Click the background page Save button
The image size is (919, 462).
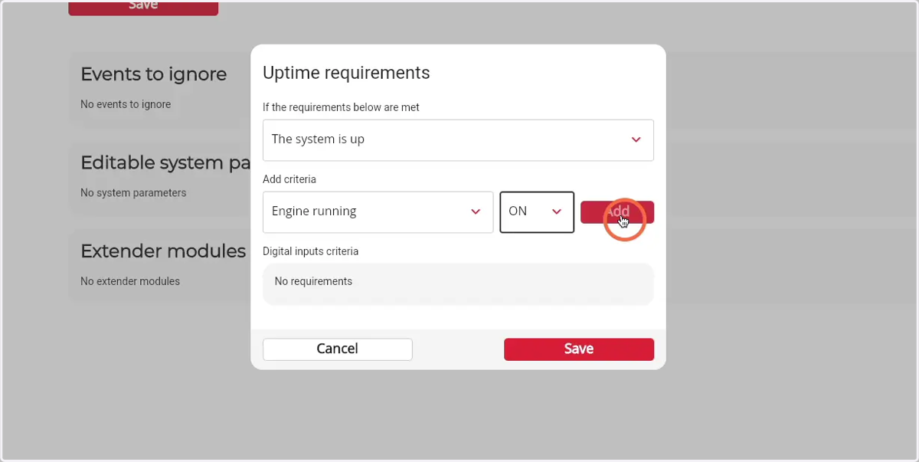pyautogui.click(x=143, y=7)
